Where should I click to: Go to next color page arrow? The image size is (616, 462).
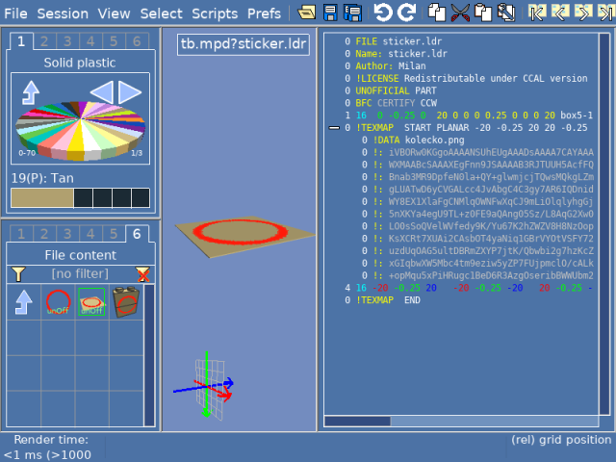click(131, 92)
